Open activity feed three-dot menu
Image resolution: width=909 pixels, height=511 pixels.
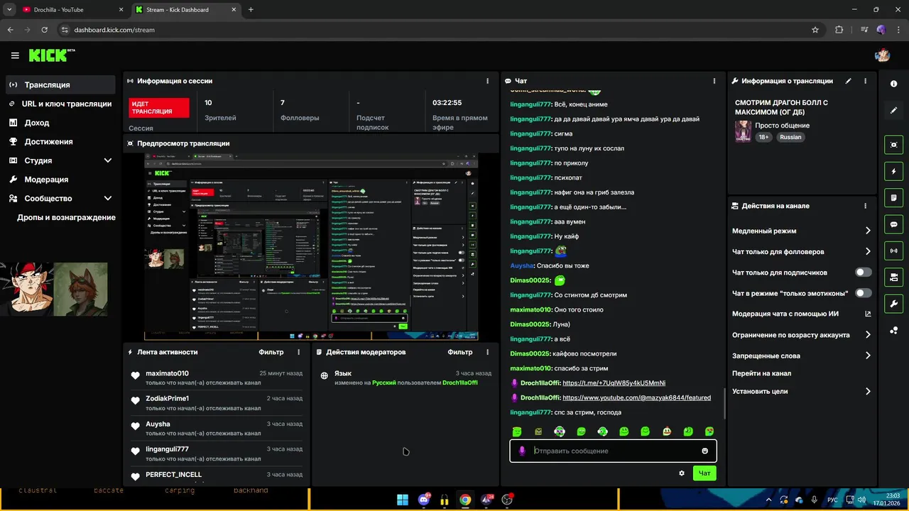click(x=298, y=352)
